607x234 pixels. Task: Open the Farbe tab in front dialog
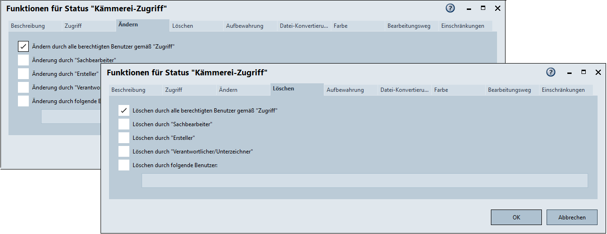point(441,90)
